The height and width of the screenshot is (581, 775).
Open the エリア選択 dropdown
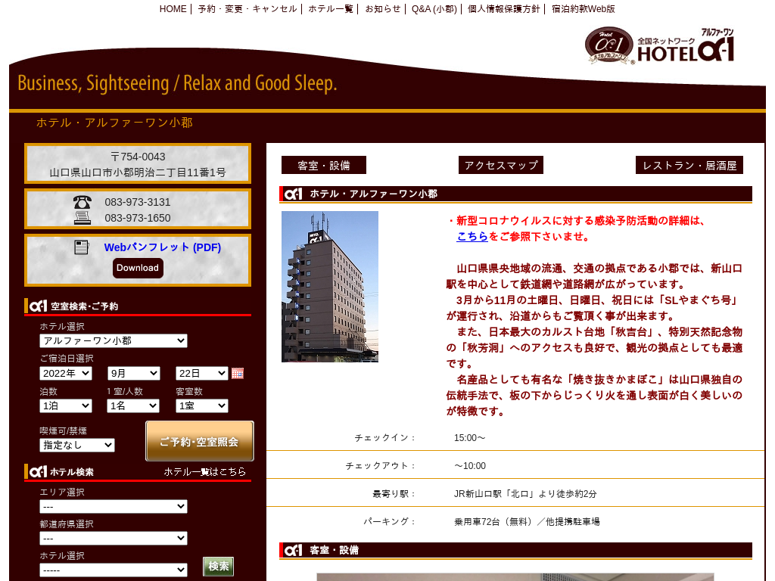pyautogui.click(x=114, y=506)
